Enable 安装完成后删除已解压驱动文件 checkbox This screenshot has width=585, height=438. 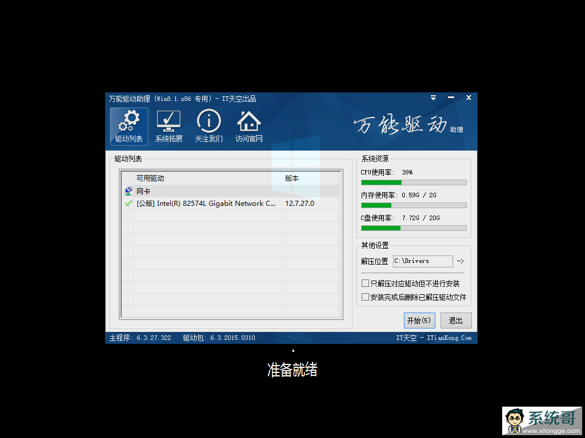point(365,297)
